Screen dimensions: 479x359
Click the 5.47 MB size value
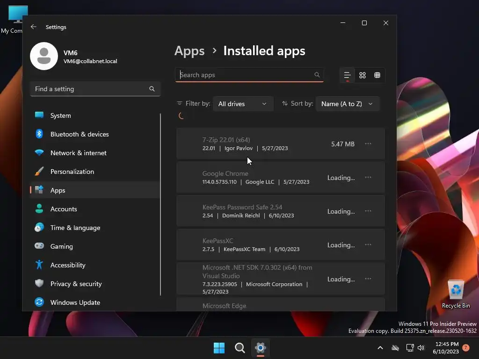tap(343, 144)
